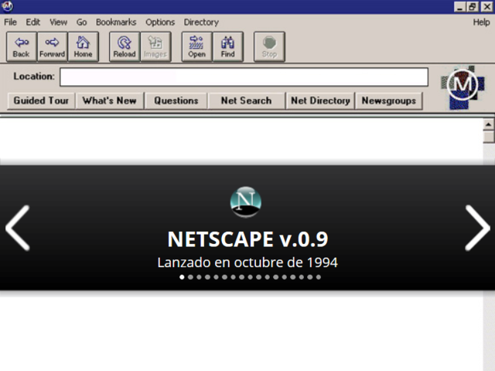This screenshot has height=371, width=495.
Task: Click the application icon in title bar
Action: tap(8, 6)
